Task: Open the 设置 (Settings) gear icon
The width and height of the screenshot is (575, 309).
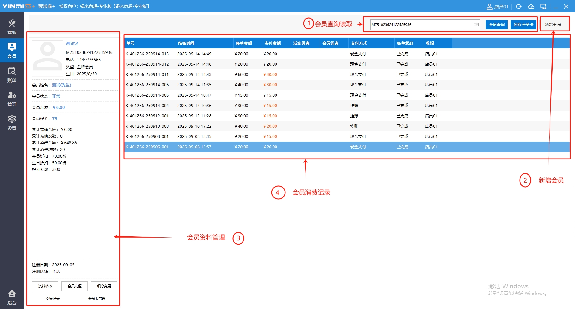Action: (x=12, y=122)
